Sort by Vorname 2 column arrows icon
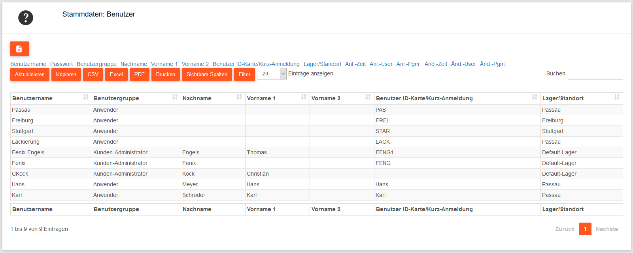The image size is (633, 253). click(x=368, y=97)
